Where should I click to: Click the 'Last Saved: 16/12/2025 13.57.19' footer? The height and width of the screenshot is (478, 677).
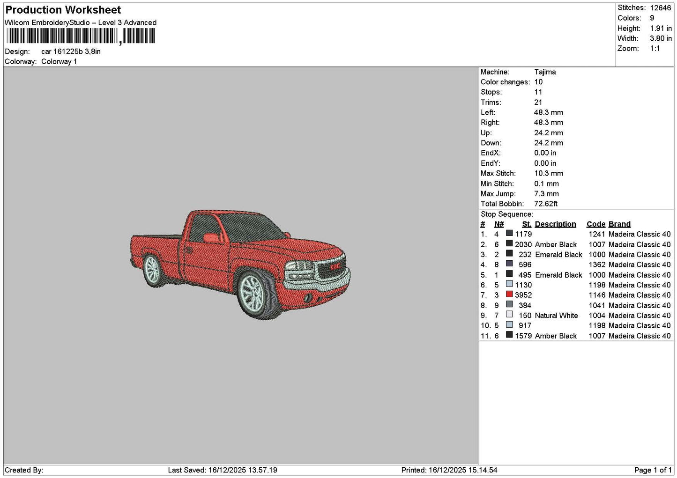pyautogui.click(x=223, y=470)
